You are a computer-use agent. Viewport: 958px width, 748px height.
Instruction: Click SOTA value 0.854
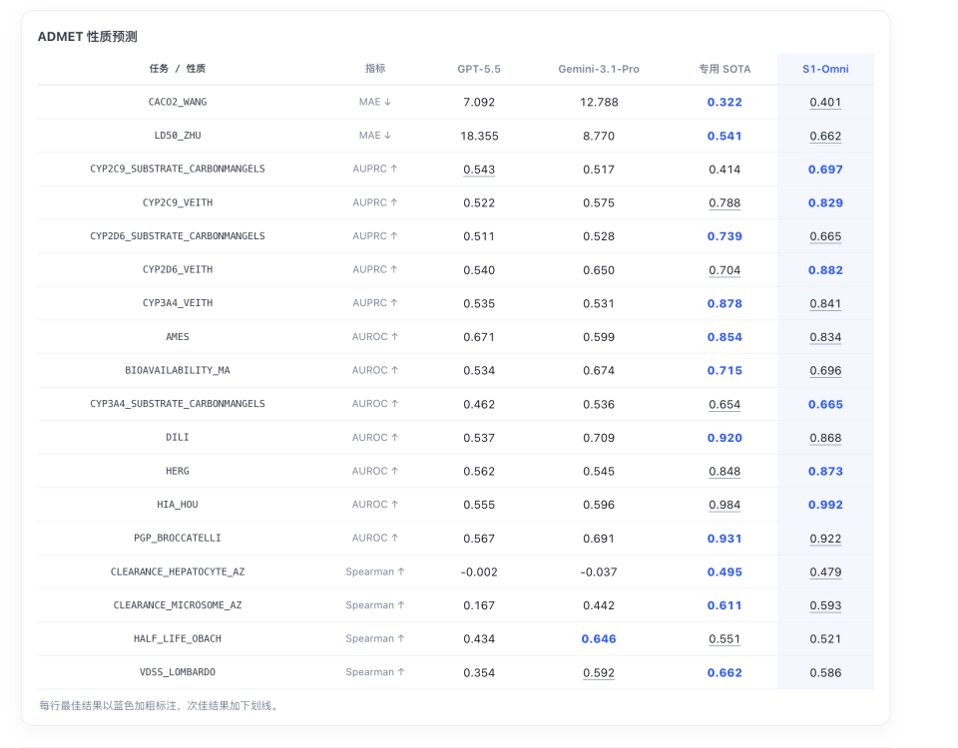click(x=724, y=338)
